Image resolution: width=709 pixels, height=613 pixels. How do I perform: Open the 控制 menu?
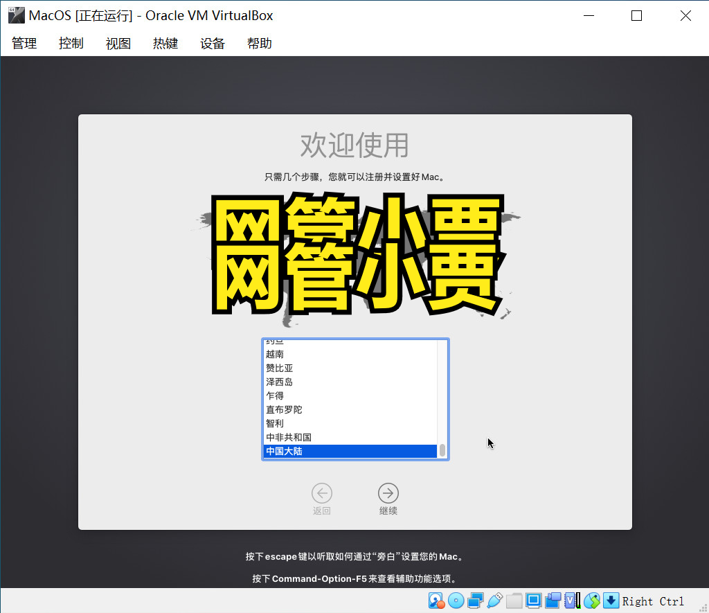(71, 44)
